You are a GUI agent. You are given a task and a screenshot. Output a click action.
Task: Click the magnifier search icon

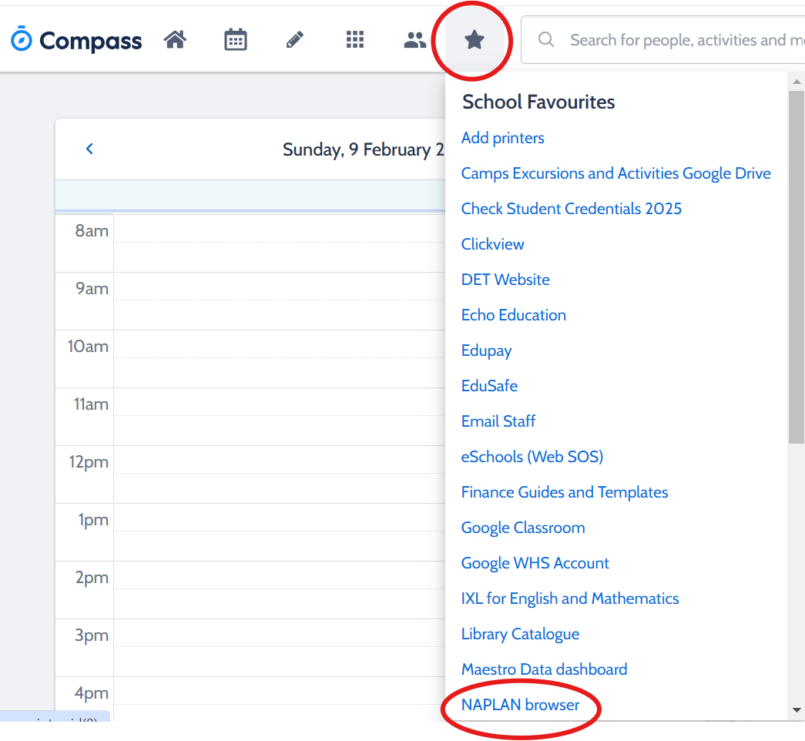[546, 39]
